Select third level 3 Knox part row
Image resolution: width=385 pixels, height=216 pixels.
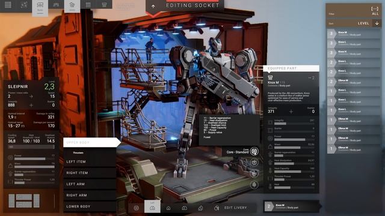(354, 53)
